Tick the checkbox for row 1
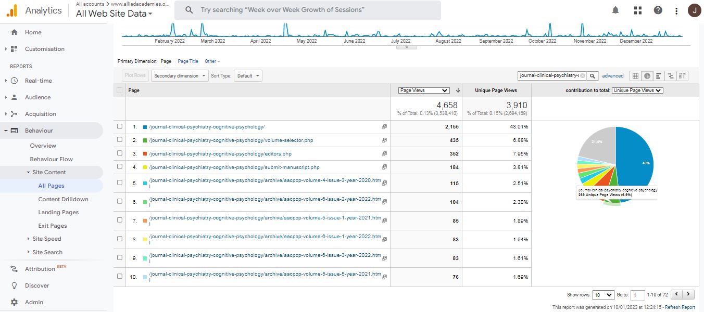Screen dimensions: 704x312 pyautogui.click(x=120, y=126)
